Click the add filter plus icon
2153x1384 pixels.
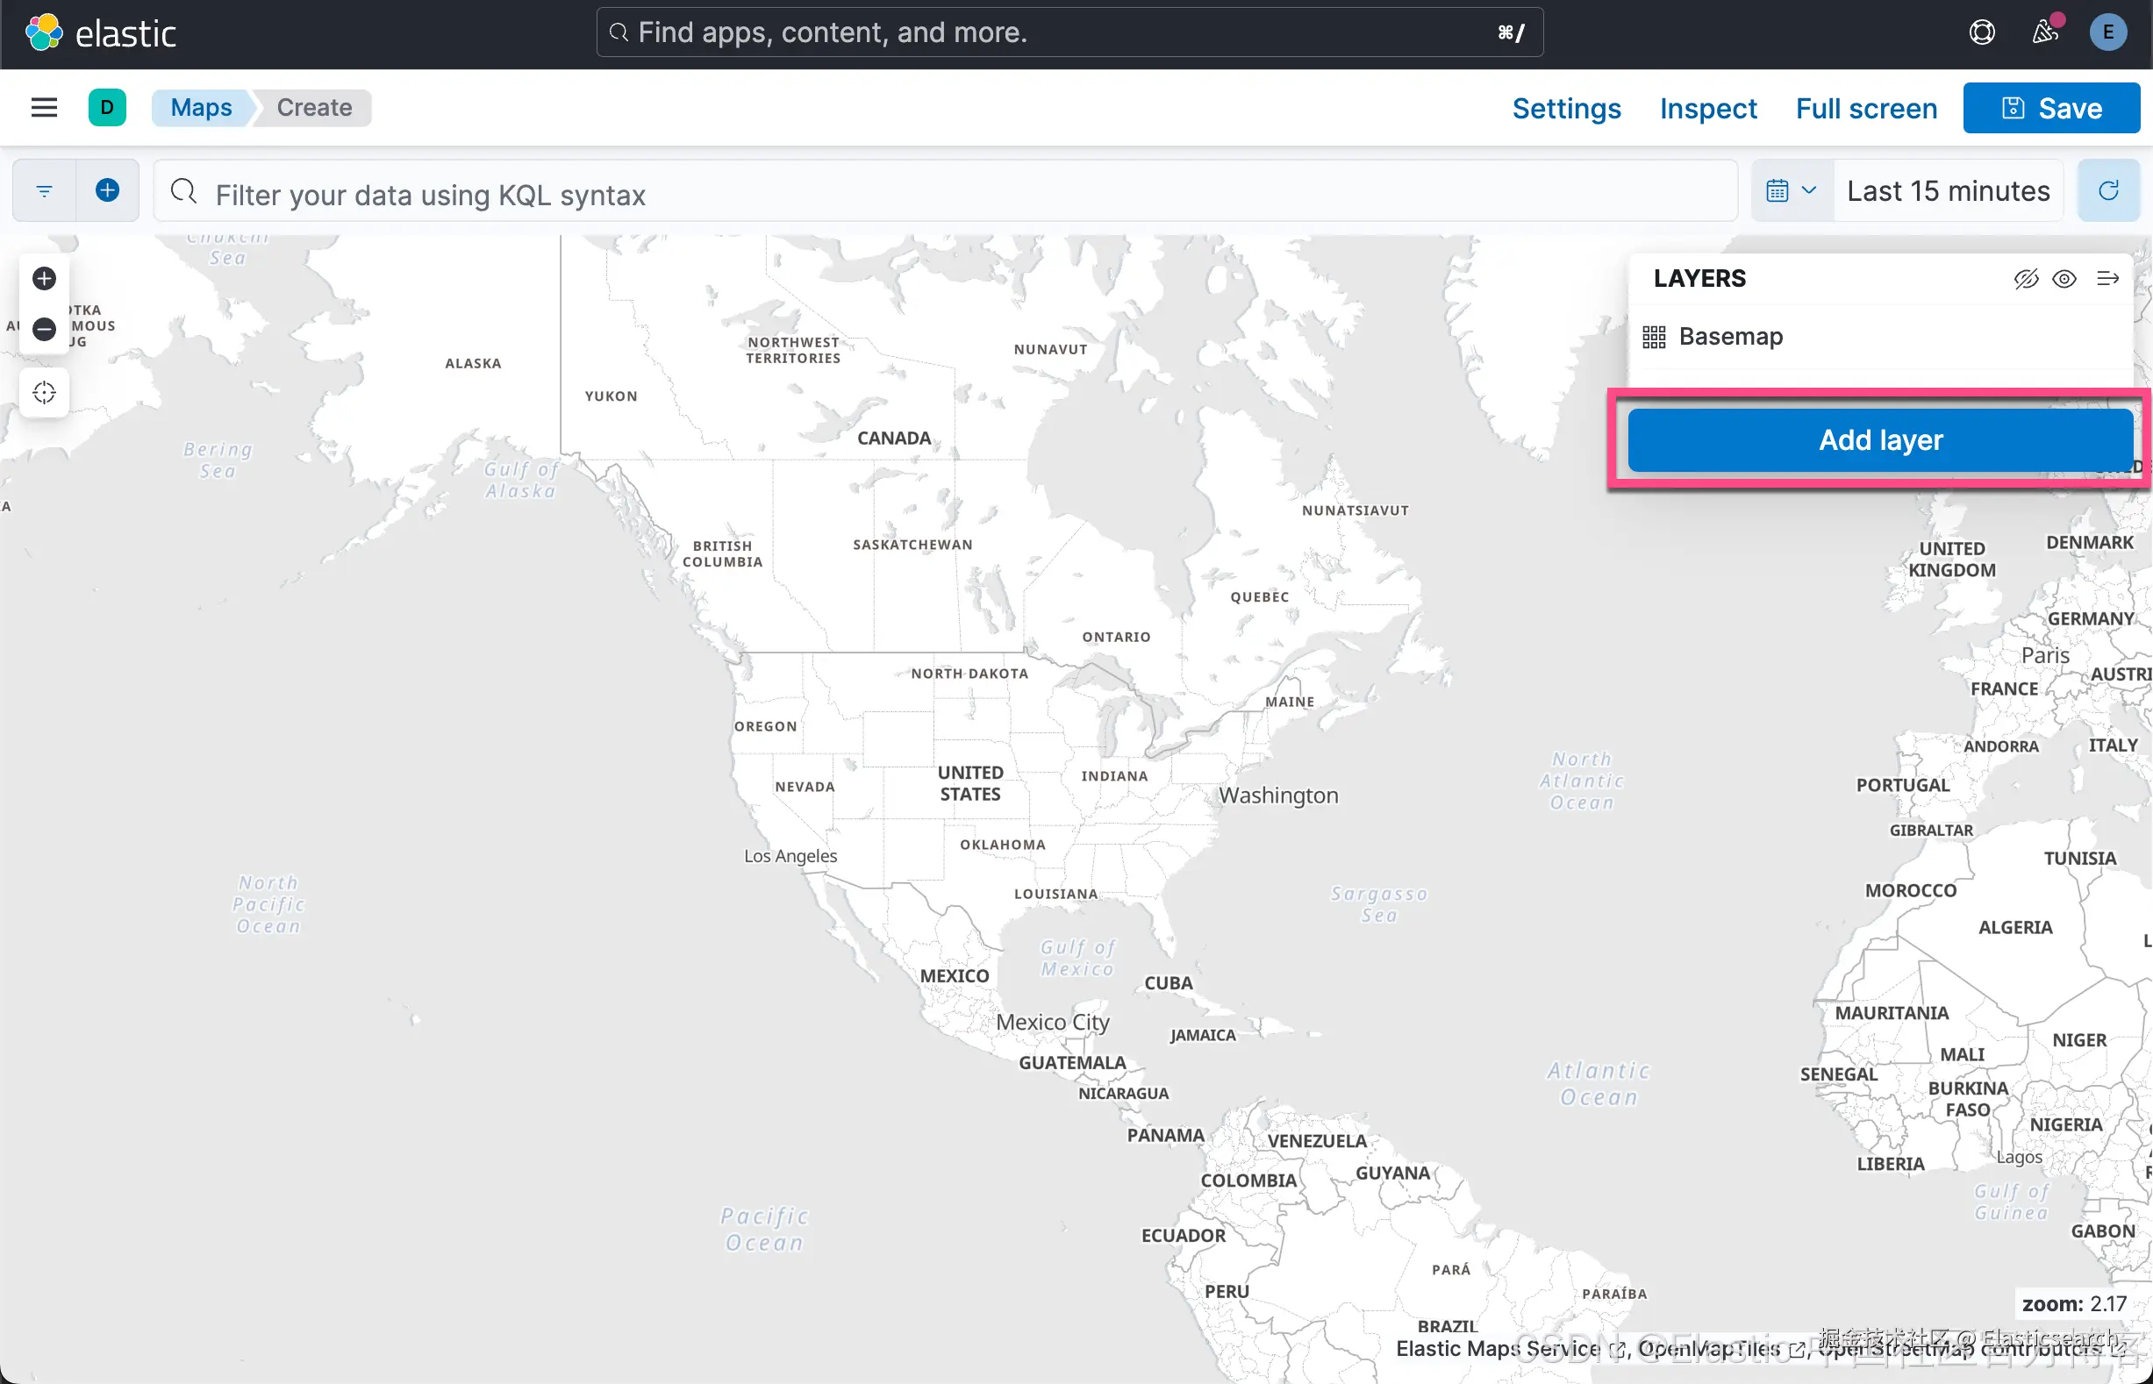click(108, 190)
